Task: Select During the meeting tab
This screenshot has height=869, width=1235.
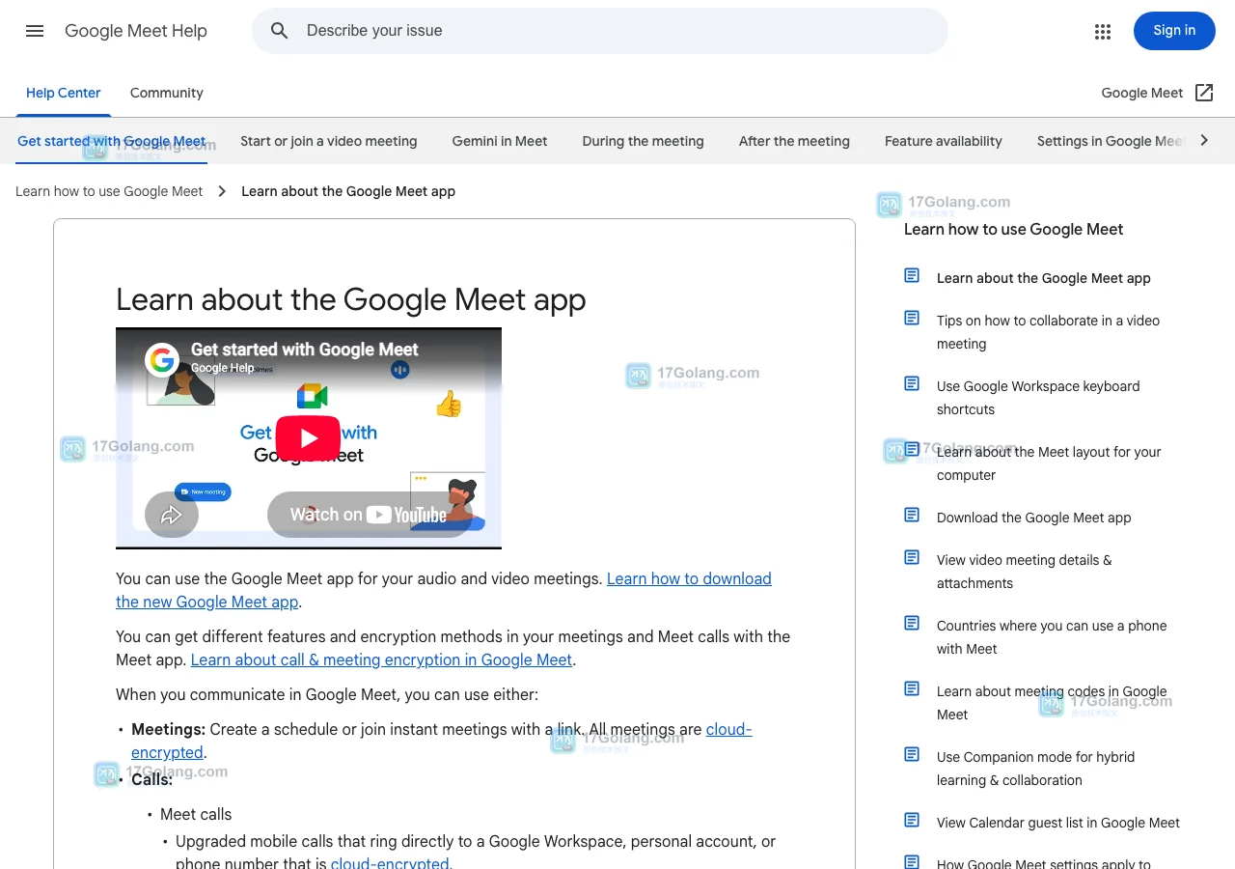Action: coord(644,141)
